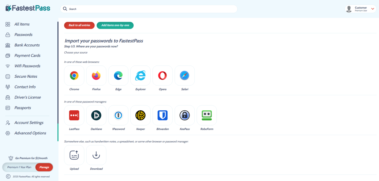379x181 pixels.
Task: Click the RoboForm label text
Action: 207,129
